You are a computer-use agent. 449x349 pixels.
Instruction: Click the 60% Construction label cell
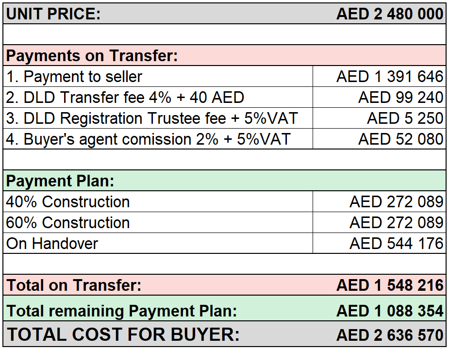pos(158,222)
